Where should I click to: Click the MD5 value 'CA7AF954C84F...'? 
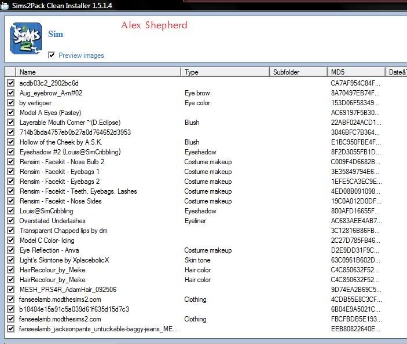(355, 83)
